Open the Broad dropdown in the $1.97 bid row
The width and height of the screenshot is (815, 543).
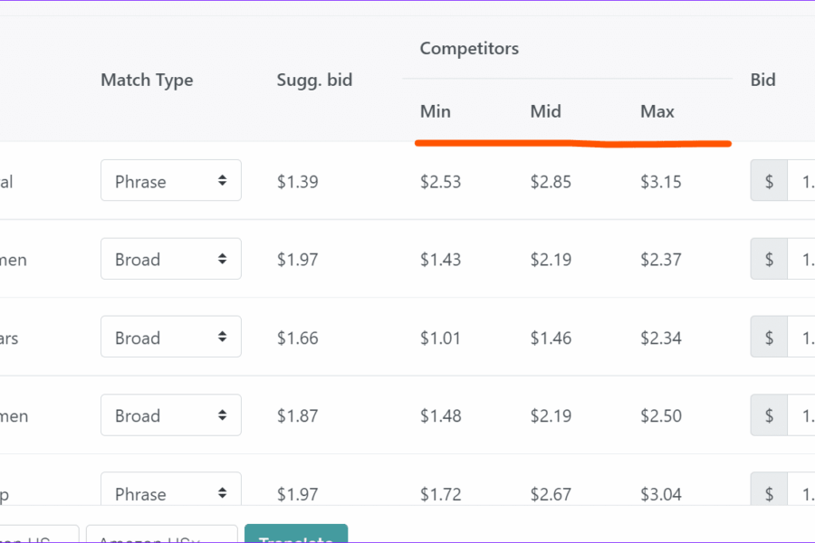pos(171,259)
